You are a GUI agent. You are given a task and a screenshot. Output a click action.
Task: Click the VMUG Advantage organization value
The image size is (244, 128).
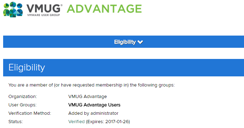tap(87, 97)
